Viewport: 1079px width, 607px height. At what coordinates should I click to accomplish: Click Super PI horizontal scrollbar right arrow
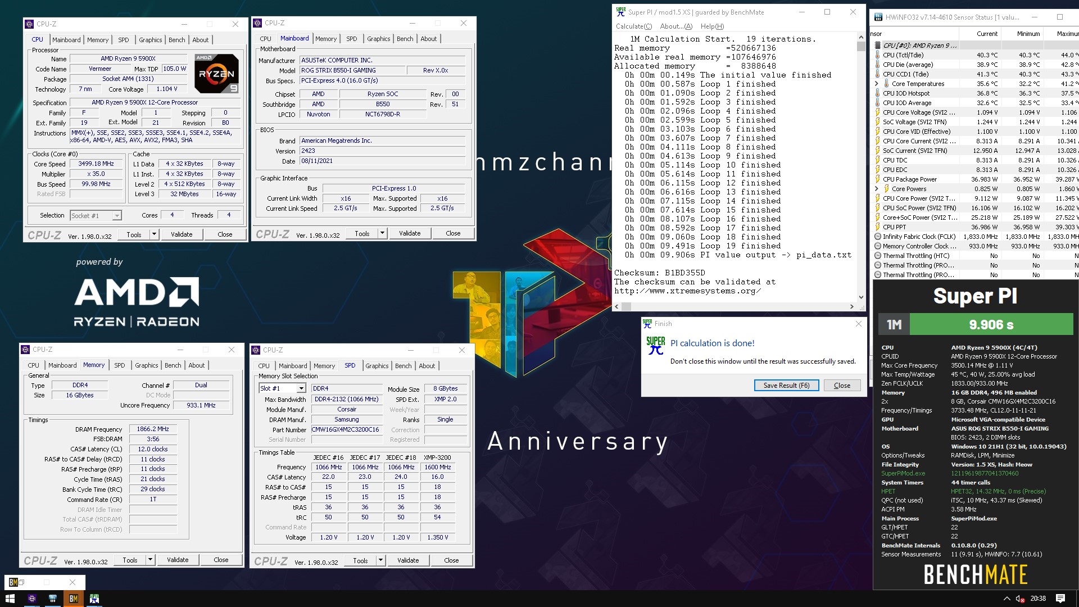point(851,307)
